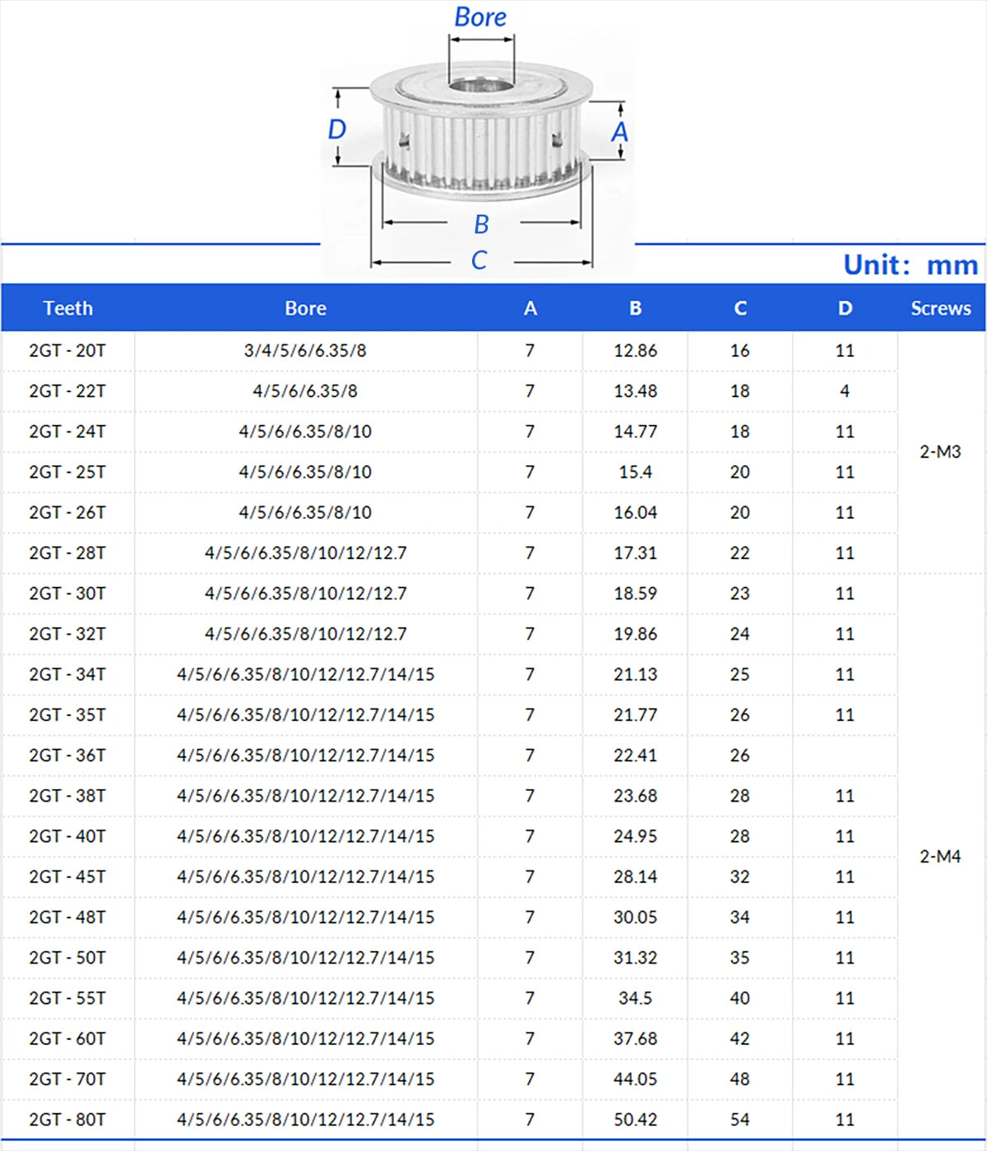Click the B value '16.04'
The image size is (987, 1151).
[635, 512]
